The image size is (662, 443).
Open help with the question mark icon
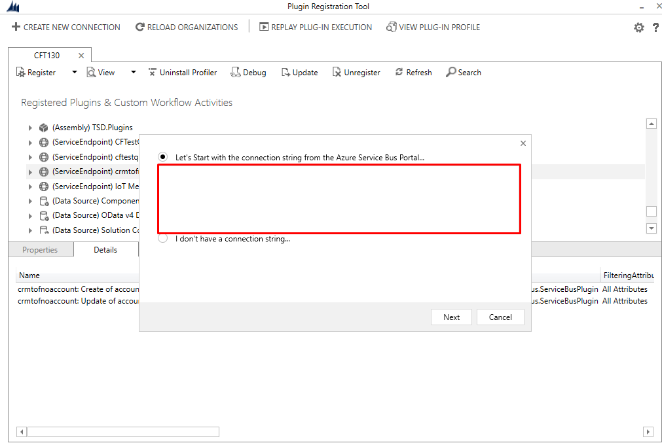tap(655, 27)
